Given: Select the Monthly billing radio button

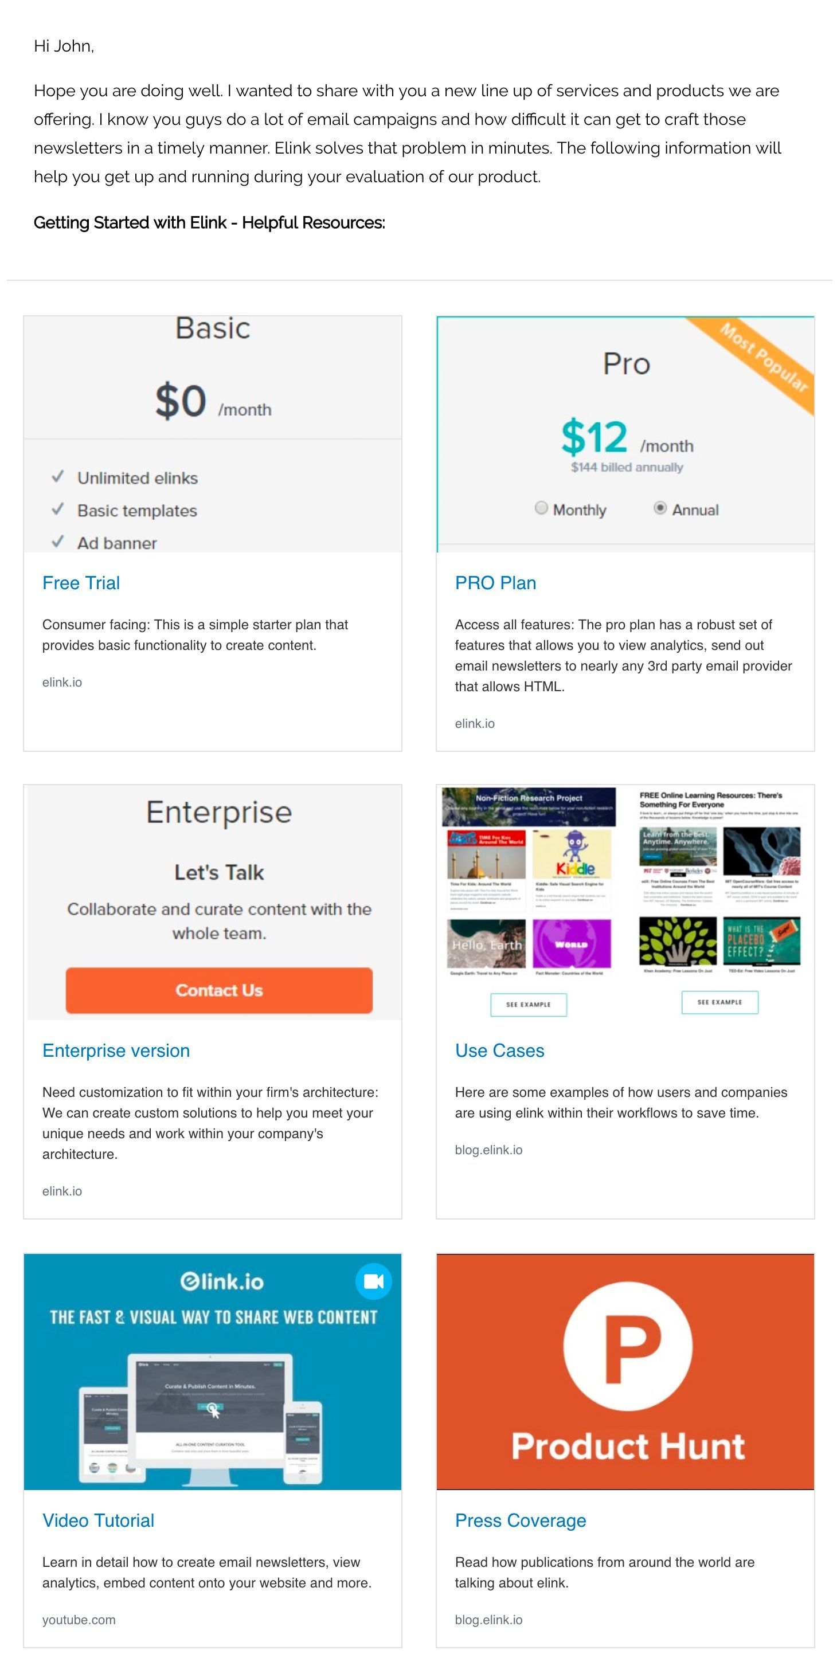Looking at the screenshot, I should click(541, 508).
